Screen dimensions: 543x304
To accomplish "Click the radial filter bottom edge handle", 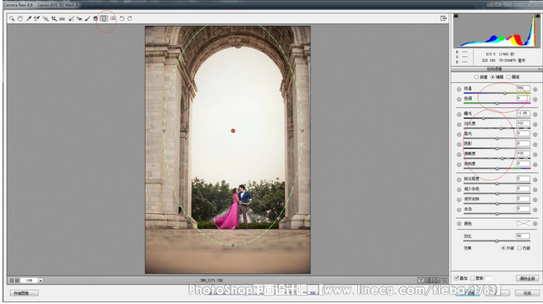I will coord(233,246).
